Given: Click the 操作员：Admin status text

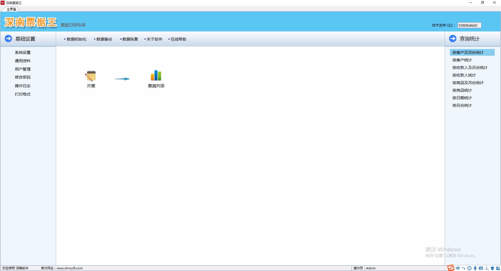Looking at the screenshot, I should coord(364,268).
